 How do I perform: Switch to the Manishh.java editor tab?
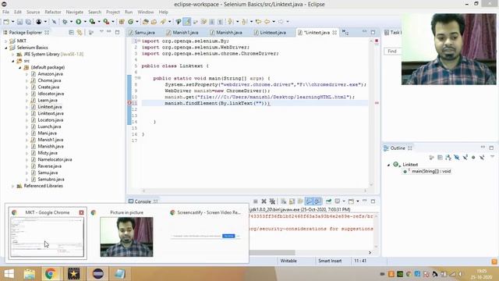[226, 33]
